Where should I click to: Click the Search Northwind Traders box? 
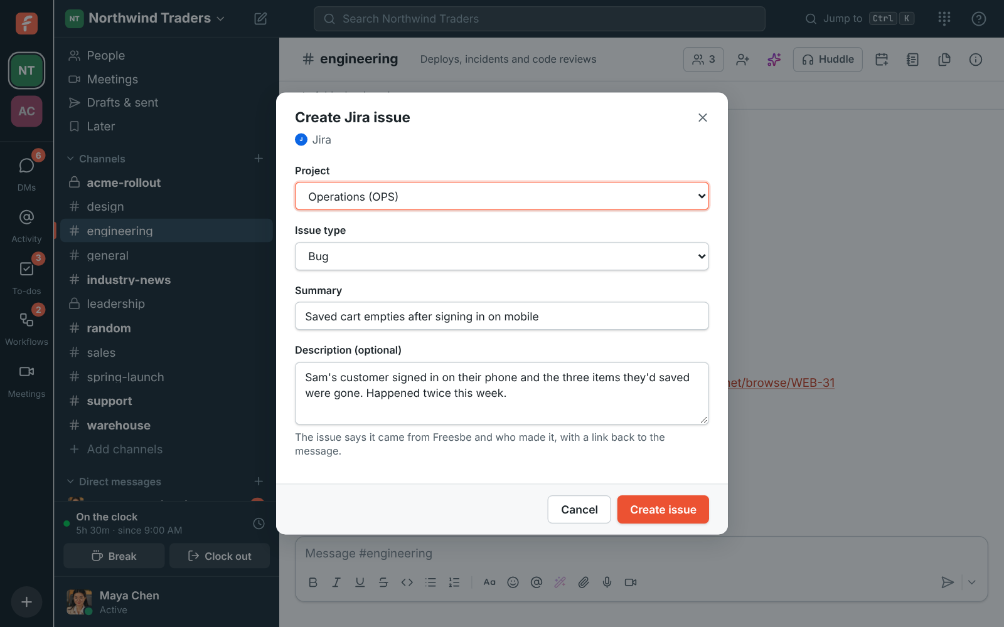(540, 19)
